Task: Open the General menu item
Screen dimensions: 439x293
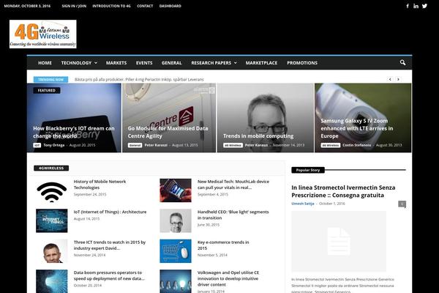Action: (x=172, y=63)
